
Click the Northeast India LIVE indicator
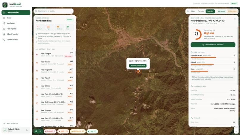70,20
